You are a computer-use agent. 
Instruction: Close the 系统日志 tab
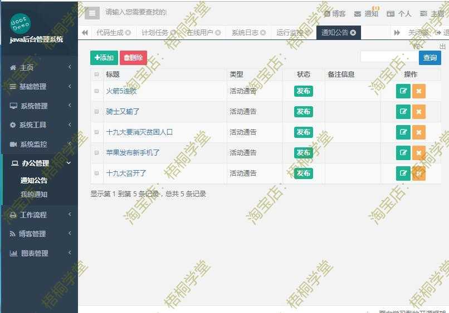[263, 33]
